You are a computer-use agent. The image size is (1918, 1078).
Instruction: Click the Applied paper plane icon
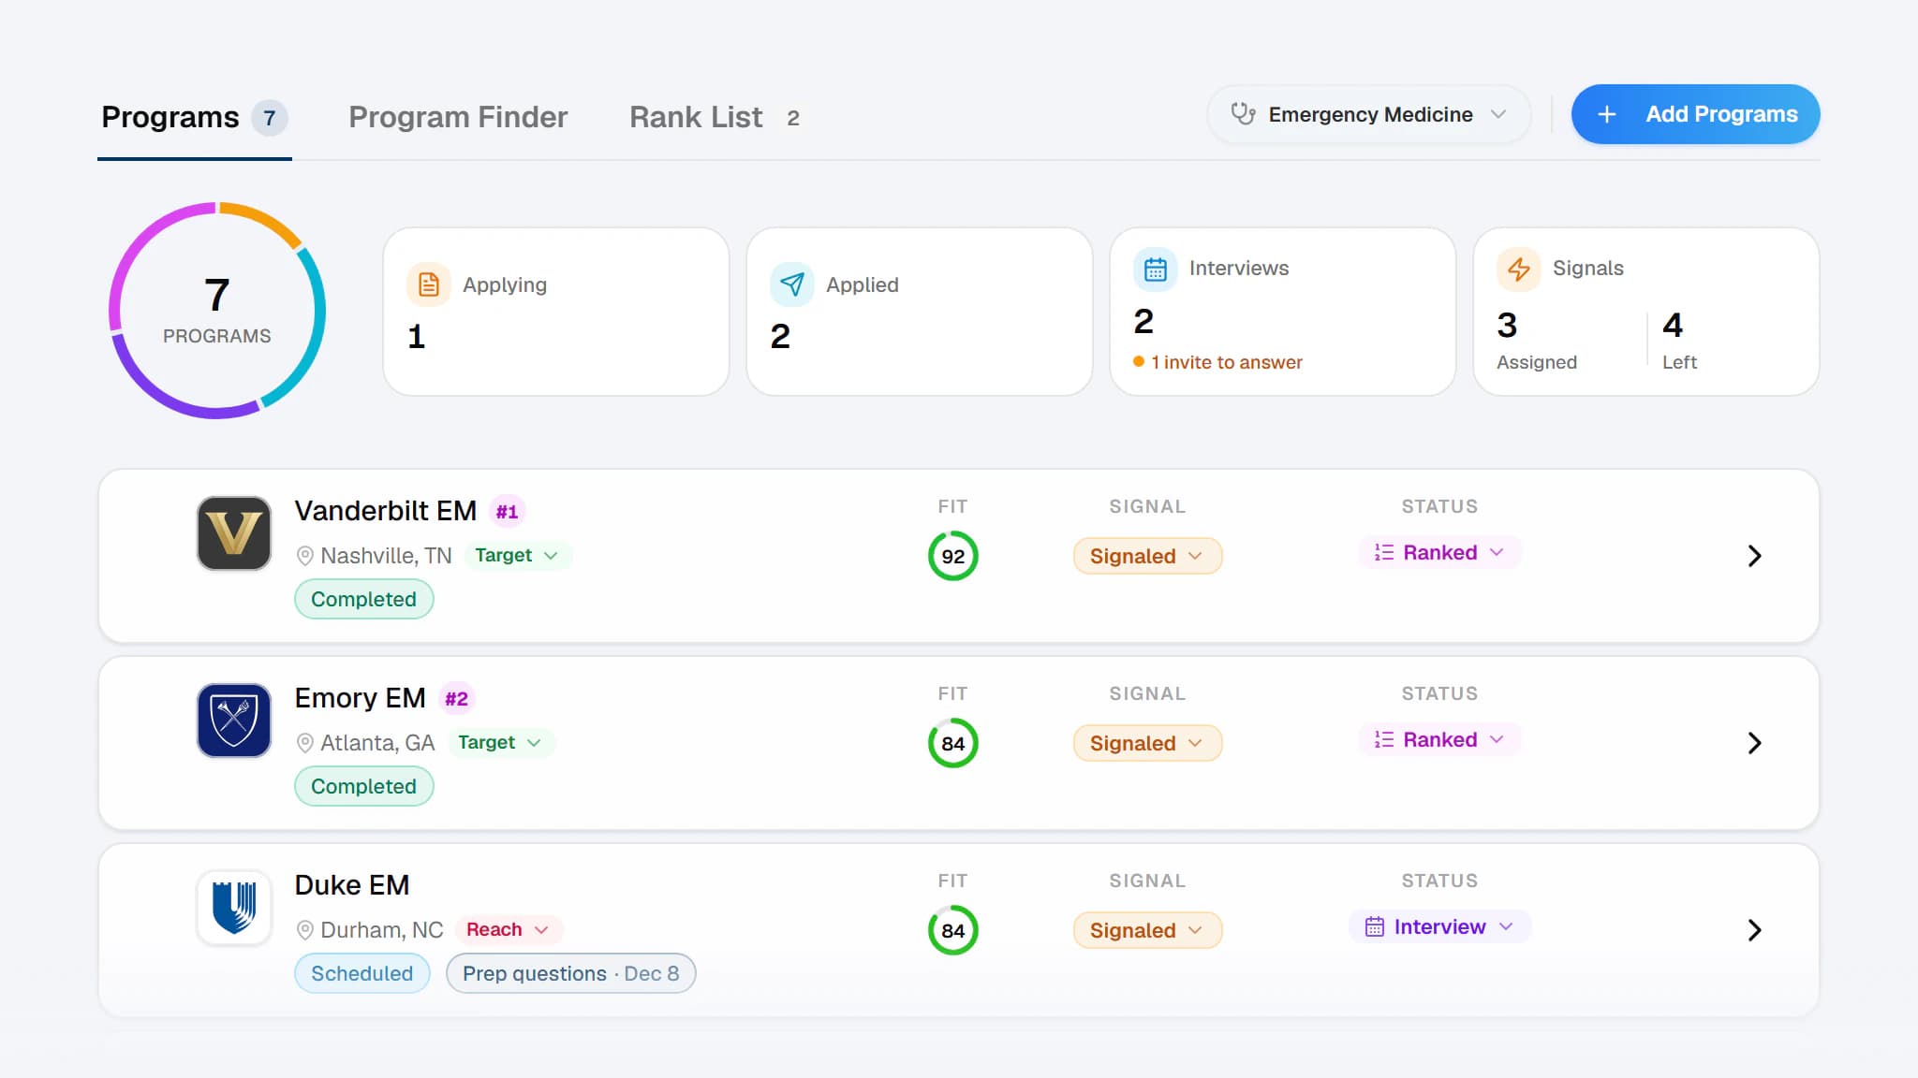click(792, 284)
